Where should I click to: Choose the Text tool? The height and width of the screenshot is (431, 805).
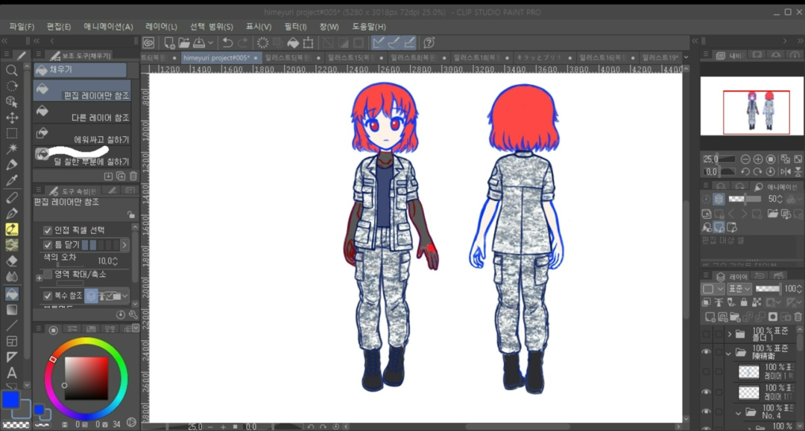click(12, 372)
